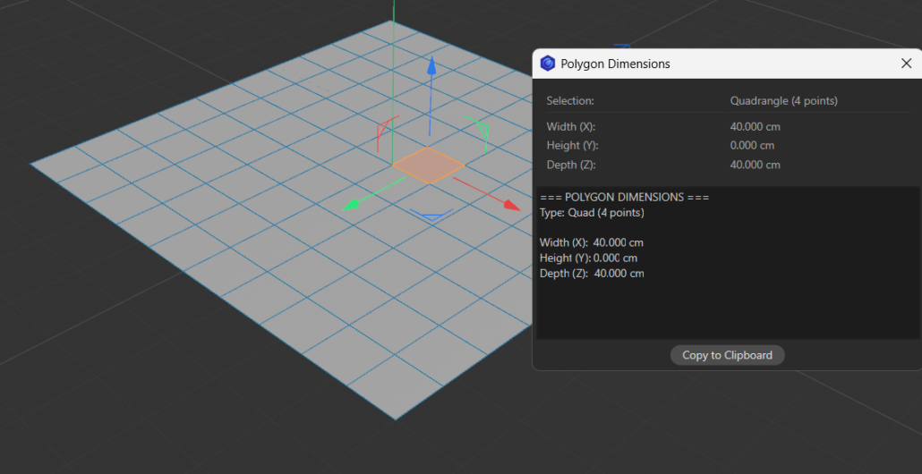This screenshot has height=474, width=922.
Task: Click the Selection label in the dialog
Action: pyautogui.click(x=570, y=101)
